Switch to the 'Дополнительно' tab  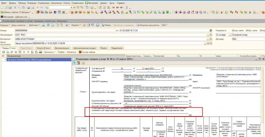[62, 48]
